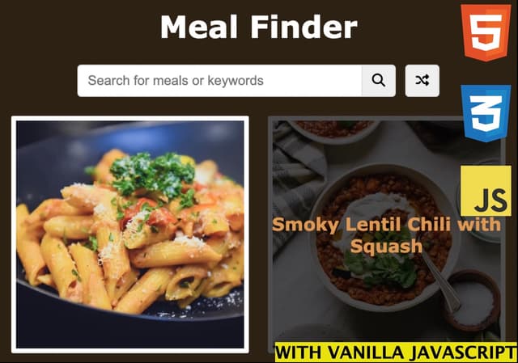
Task: Click the magnifying glass search button
Action: click(x=379, y=81)
